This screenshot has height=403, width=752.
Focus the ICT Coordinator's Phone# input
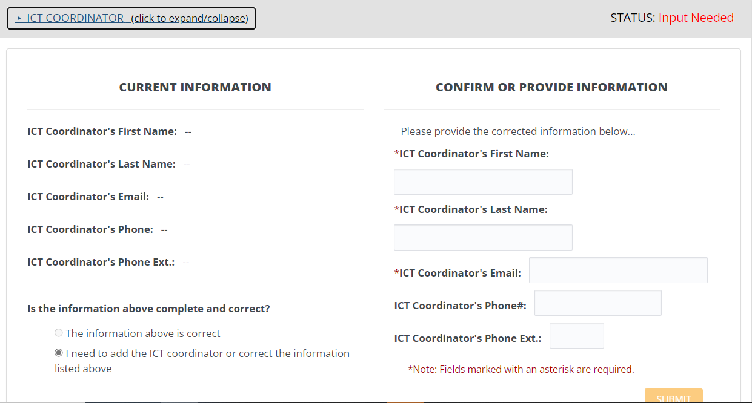click(597, 303)
